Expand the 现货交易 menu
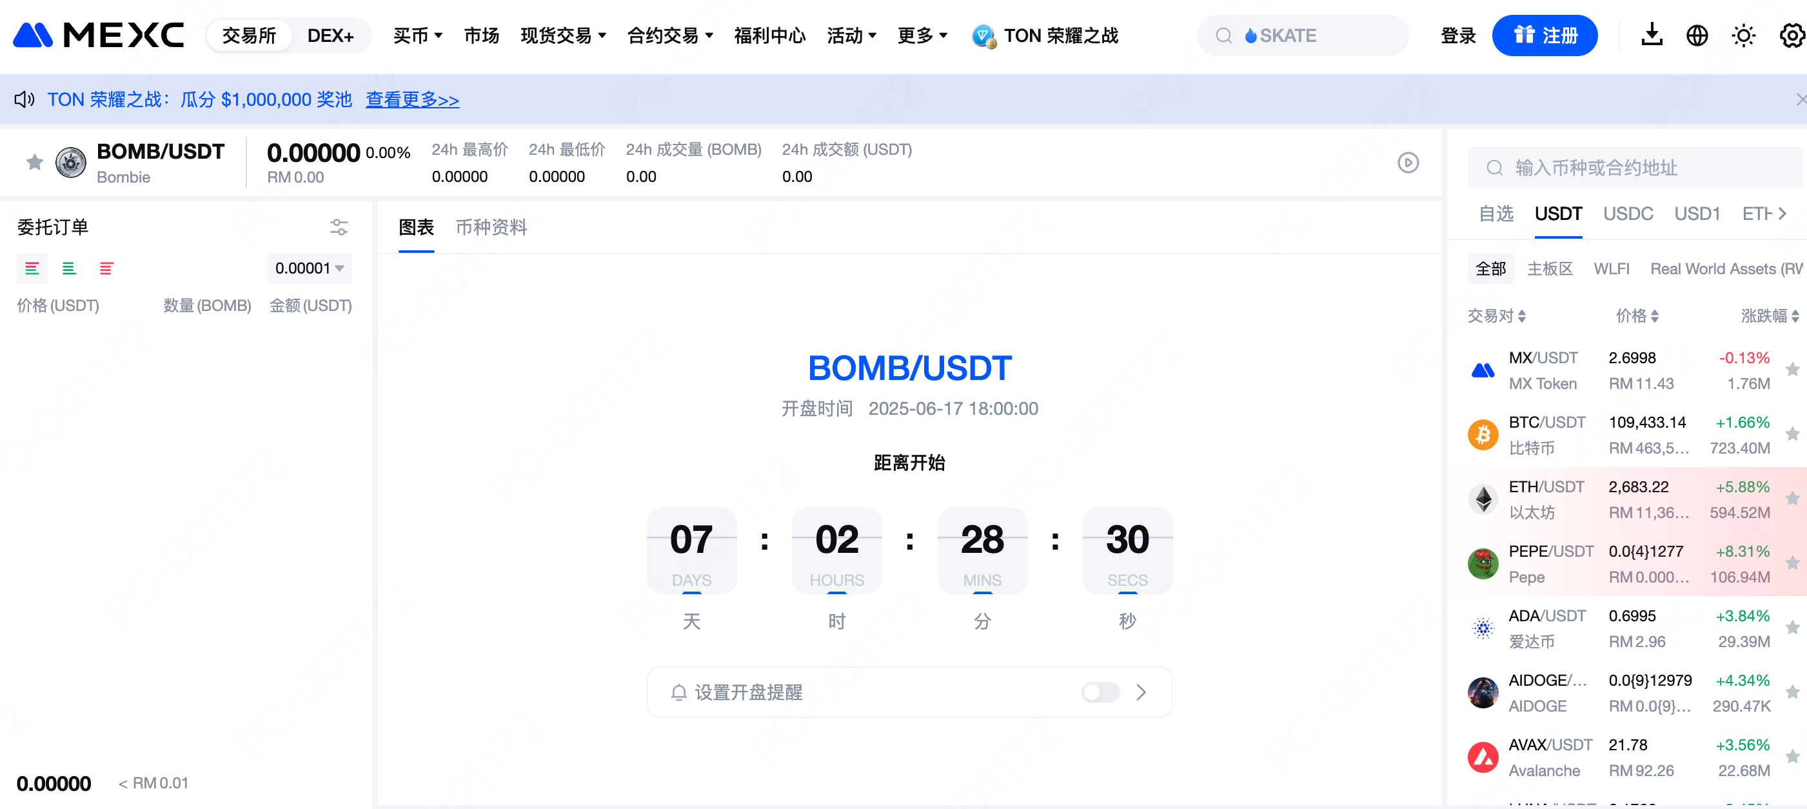Screen dimensions: 1807x809 click(x=562, y=35)
